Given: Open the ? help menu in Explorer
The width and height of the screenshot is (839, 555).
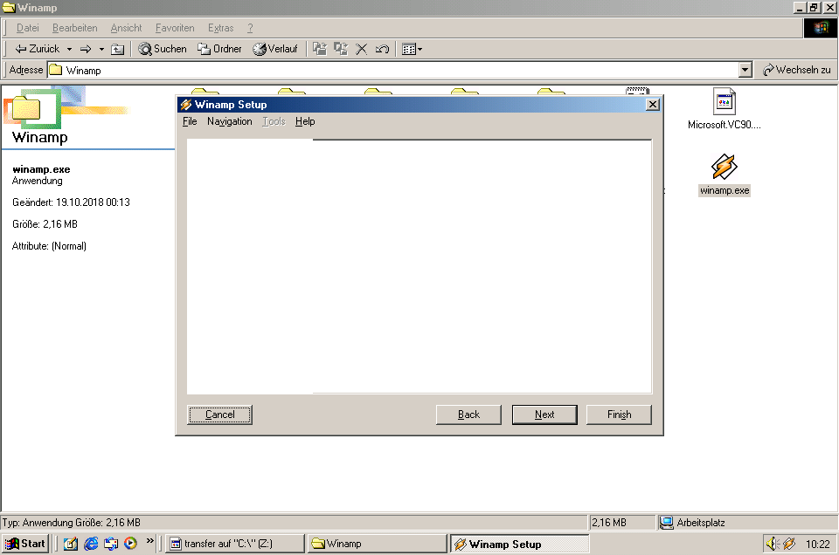Looking at the screenshot, I should (x=250, y=28).
